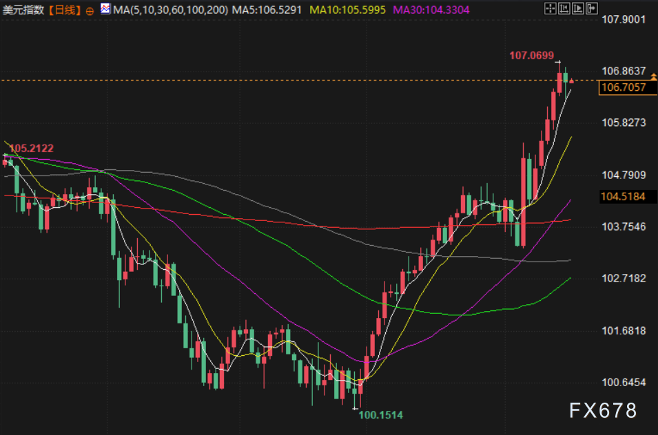Click the 美元指数 symbol name

pos(24,10)
